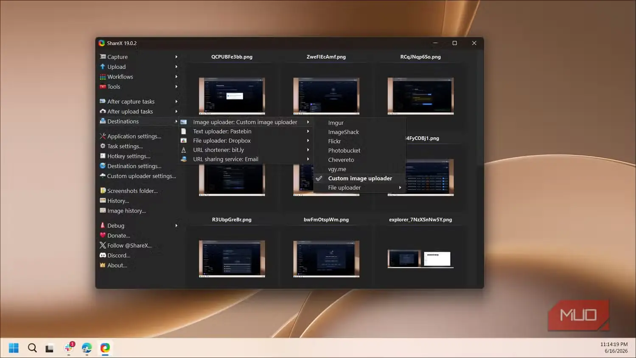Click the Custom uploader settings icon
The image size is (636, 358).
click(x=103, y=176)
